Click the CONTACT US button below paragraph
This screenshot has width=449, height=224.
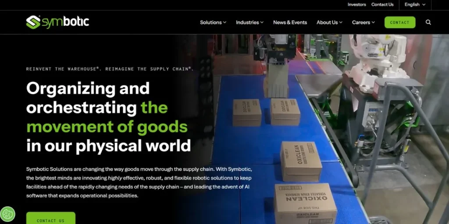(51, 219)
